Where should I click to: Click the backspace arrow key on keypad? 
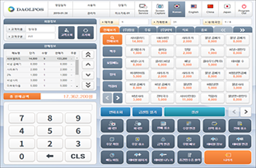[50, 156]
